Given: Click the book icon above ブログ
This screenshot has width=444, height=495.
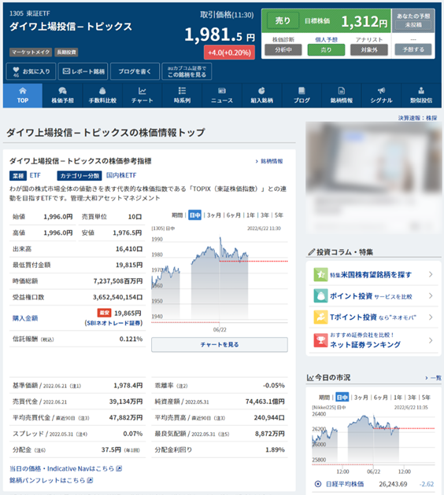Looking at the screenshot, I should click(x=302, y=91).
